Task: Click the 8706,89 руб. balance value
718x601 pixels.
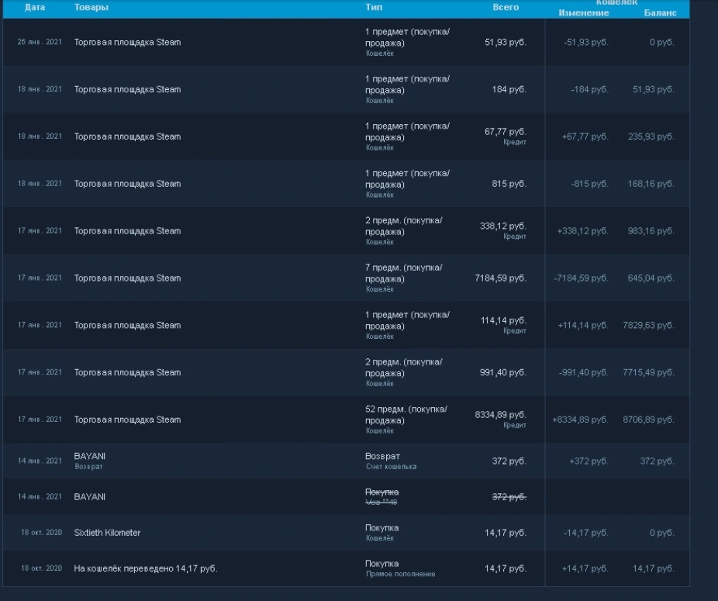Action: 649,420
